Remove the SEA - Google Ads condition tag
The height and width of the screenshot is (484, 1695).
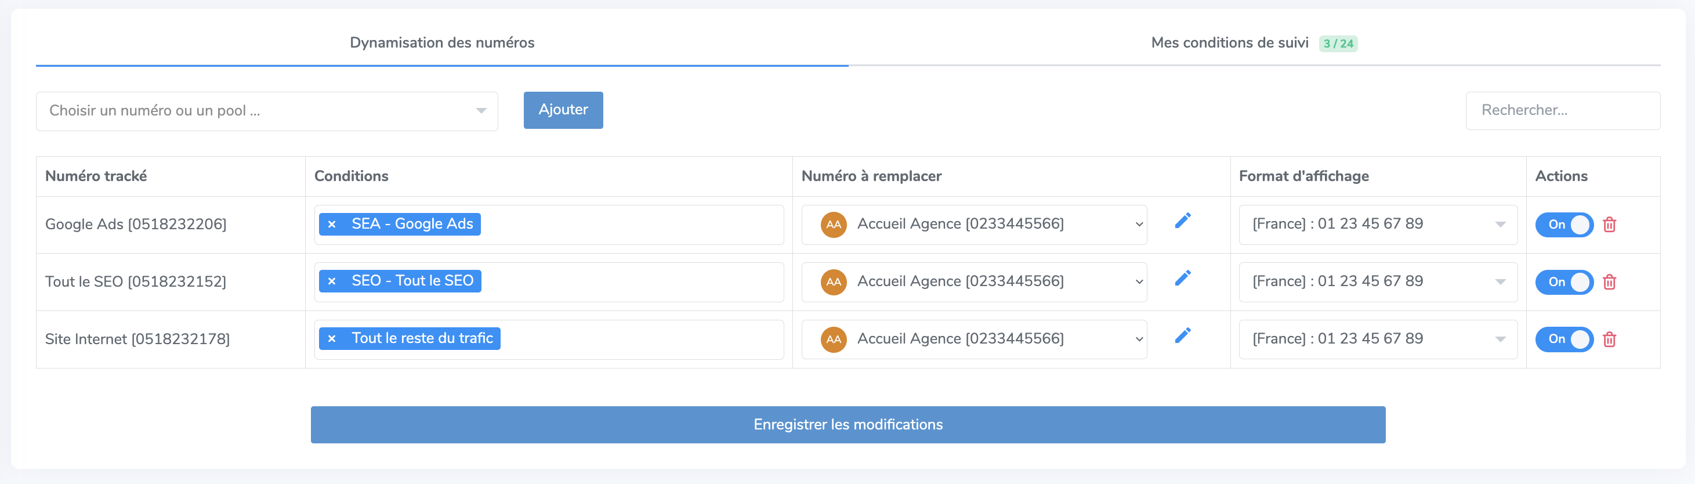332,225
